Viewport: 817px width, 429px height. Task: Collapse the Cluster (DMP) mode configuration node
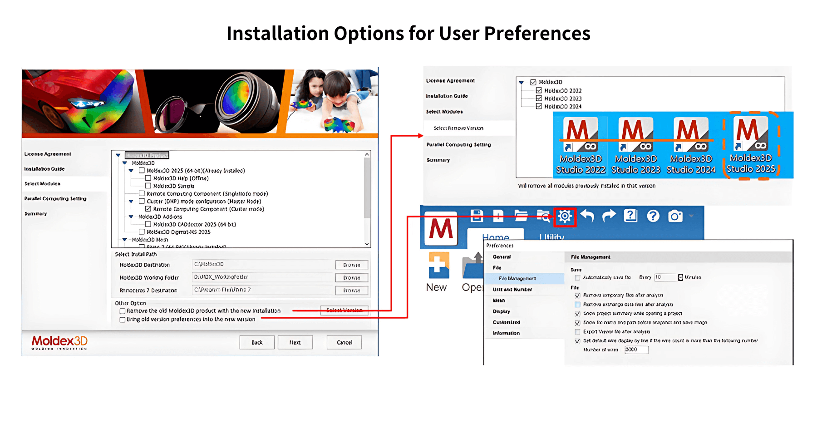point(131,201)
